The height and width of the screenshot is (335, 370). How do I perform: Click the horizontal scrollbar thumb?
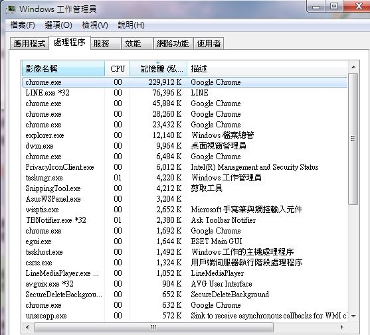(154, 327)
